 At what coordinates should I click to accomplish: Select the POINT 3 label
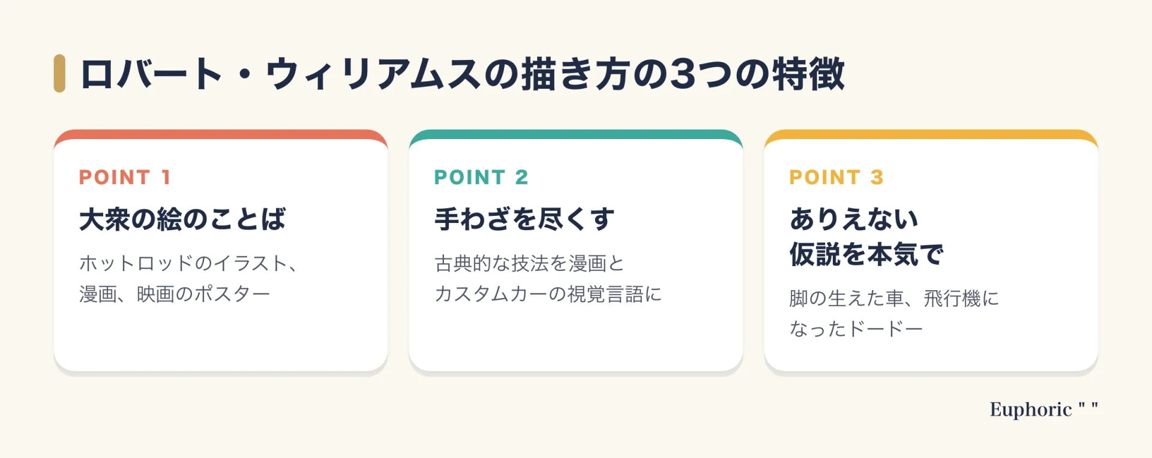click(836, 177)
